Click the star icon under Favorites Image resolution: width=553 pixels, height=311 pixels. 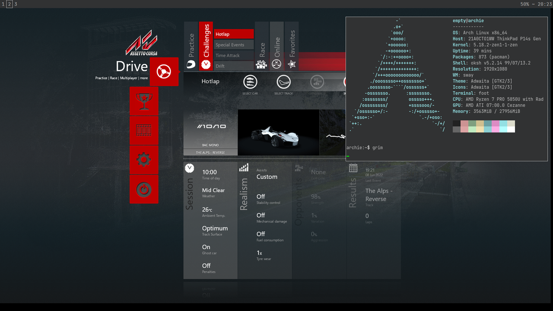click(292, 64)
